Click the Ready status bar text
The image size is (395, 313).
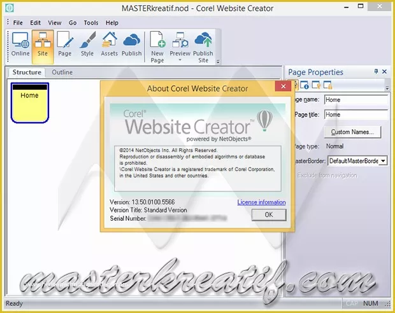pos(14,303)
